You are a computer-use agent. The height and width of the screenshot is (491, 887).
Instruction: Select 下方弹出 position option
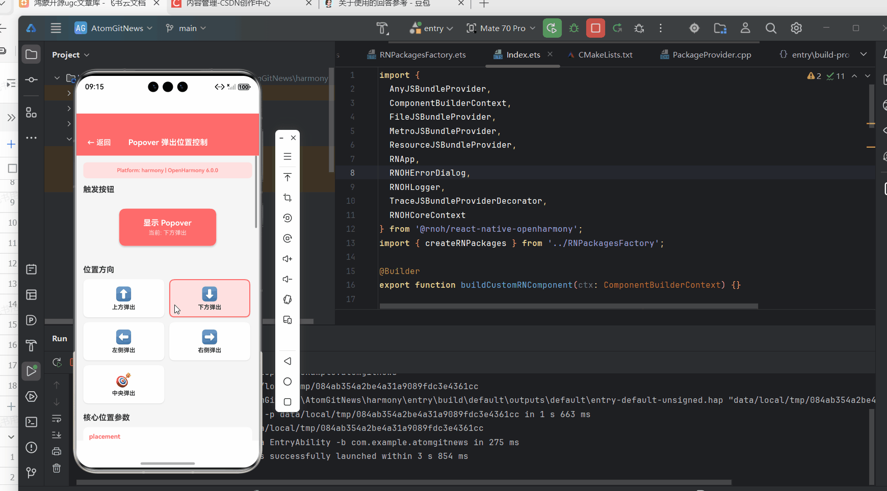pyautogui.click(x=210, y=298)
